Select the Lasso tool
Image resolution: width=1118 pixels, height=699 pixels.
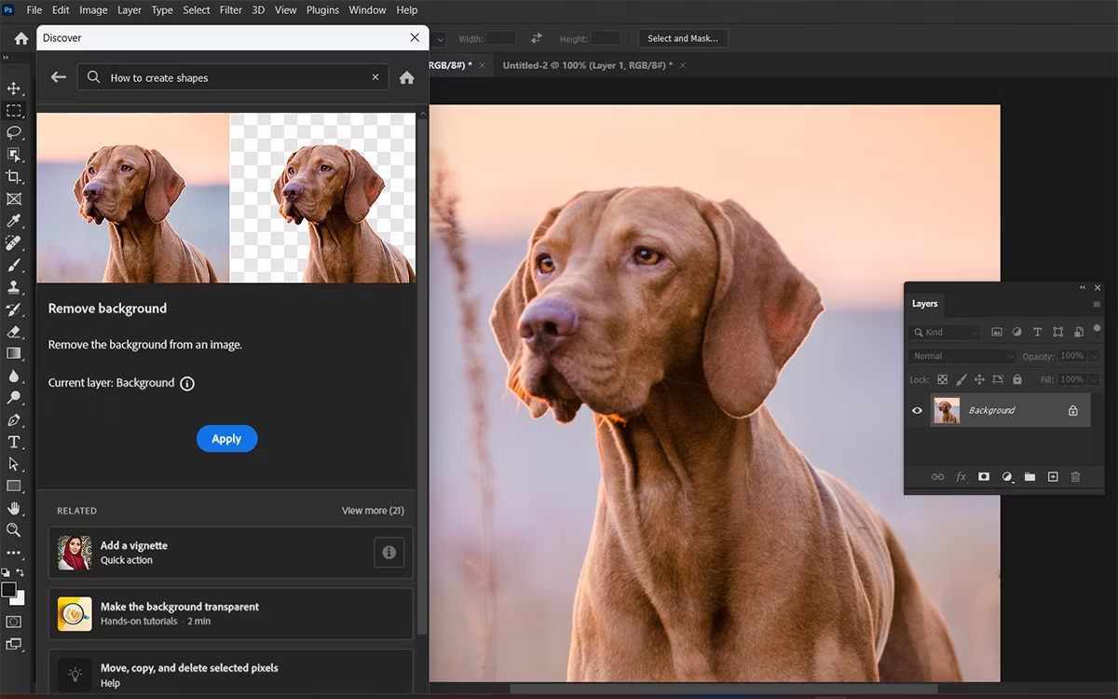tap(14, 132)
